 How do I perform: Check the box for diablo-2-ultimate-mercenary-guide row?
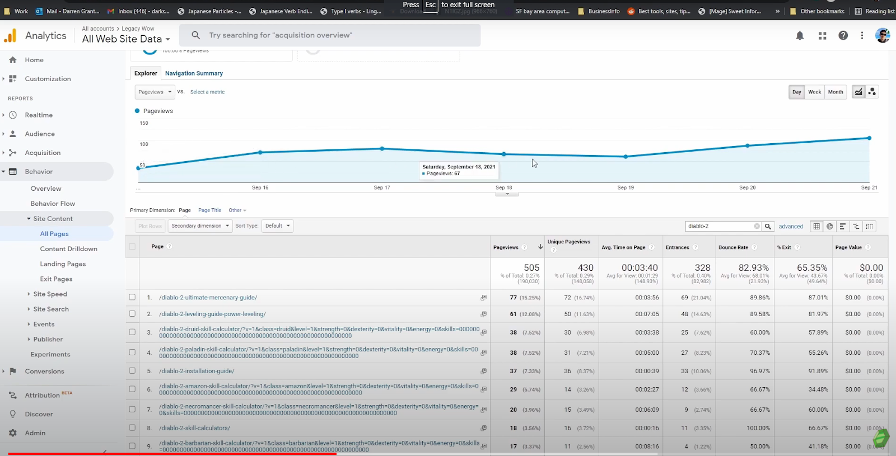(132, 298)
